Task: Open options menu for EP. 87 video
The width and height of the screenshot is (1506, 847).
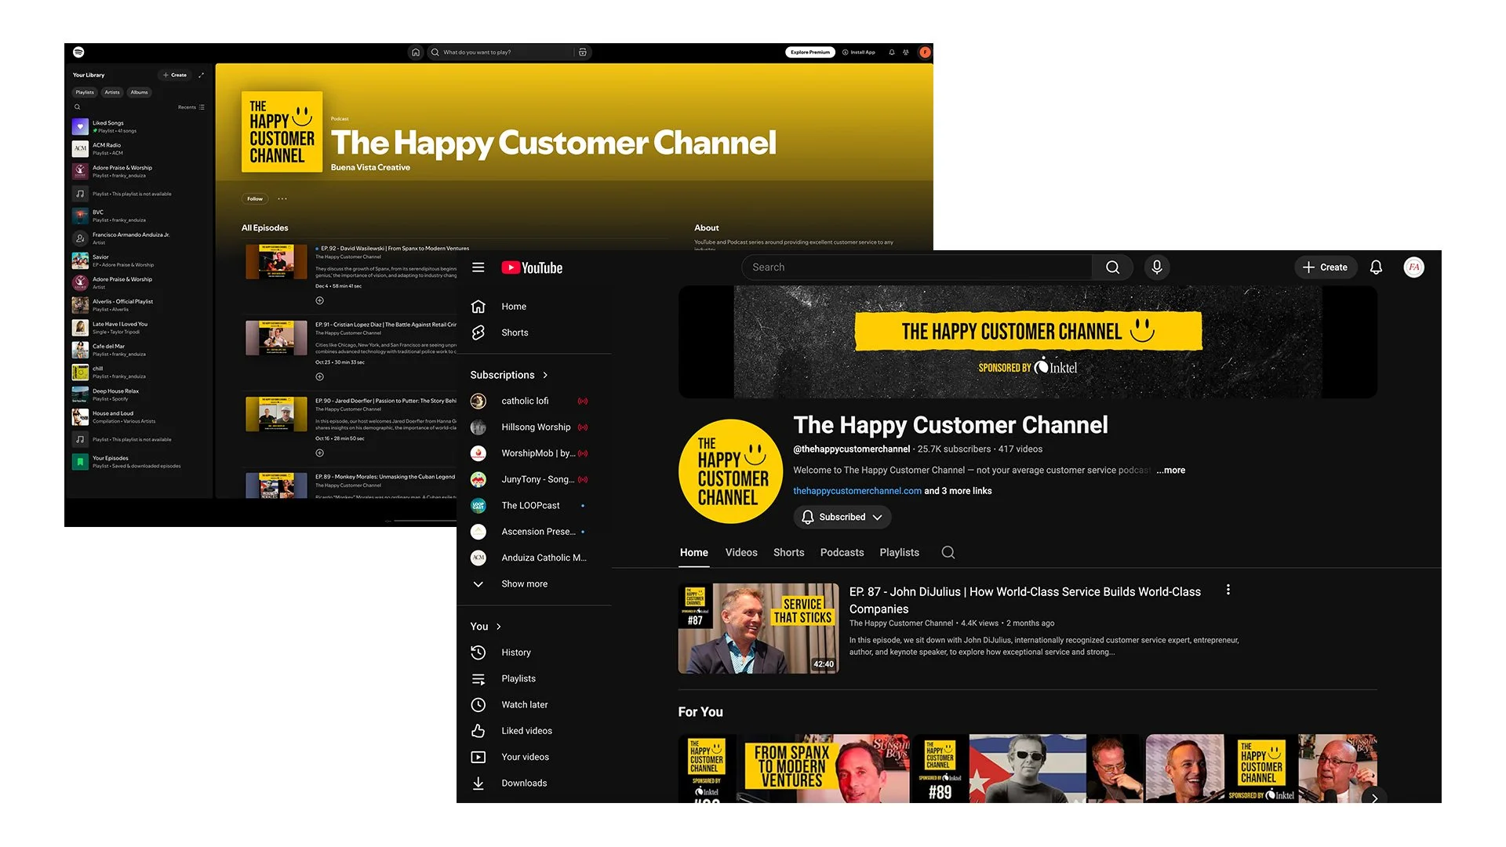Action: coord(1228,590)
